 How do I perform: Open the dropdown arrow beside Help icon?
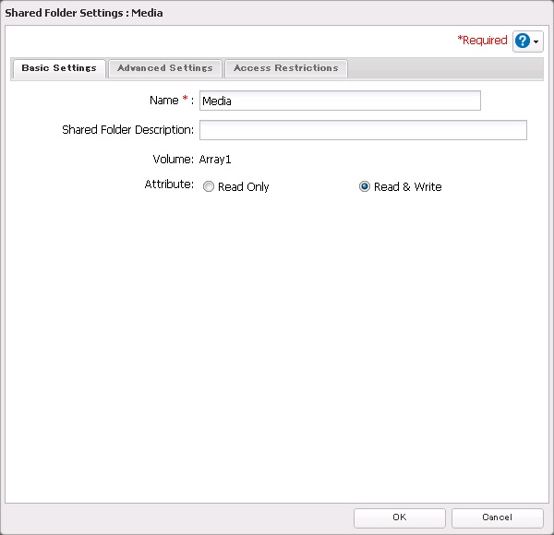(x=536, y=42)
